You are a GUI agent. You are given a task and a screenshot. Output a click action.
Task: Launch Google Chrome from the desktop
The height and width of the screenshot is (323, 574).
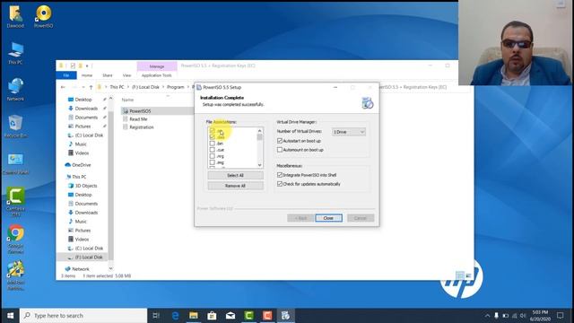pos(15,240)
